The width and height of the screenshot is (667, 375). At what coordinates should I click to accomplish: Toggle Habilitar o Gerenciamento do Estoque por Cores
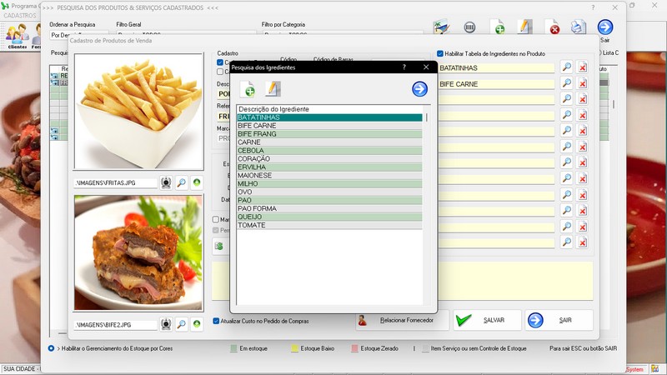point(51,348)
